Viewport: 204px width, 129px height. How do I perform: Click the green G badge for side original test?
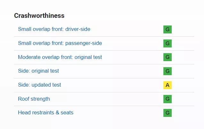point(168,71)
